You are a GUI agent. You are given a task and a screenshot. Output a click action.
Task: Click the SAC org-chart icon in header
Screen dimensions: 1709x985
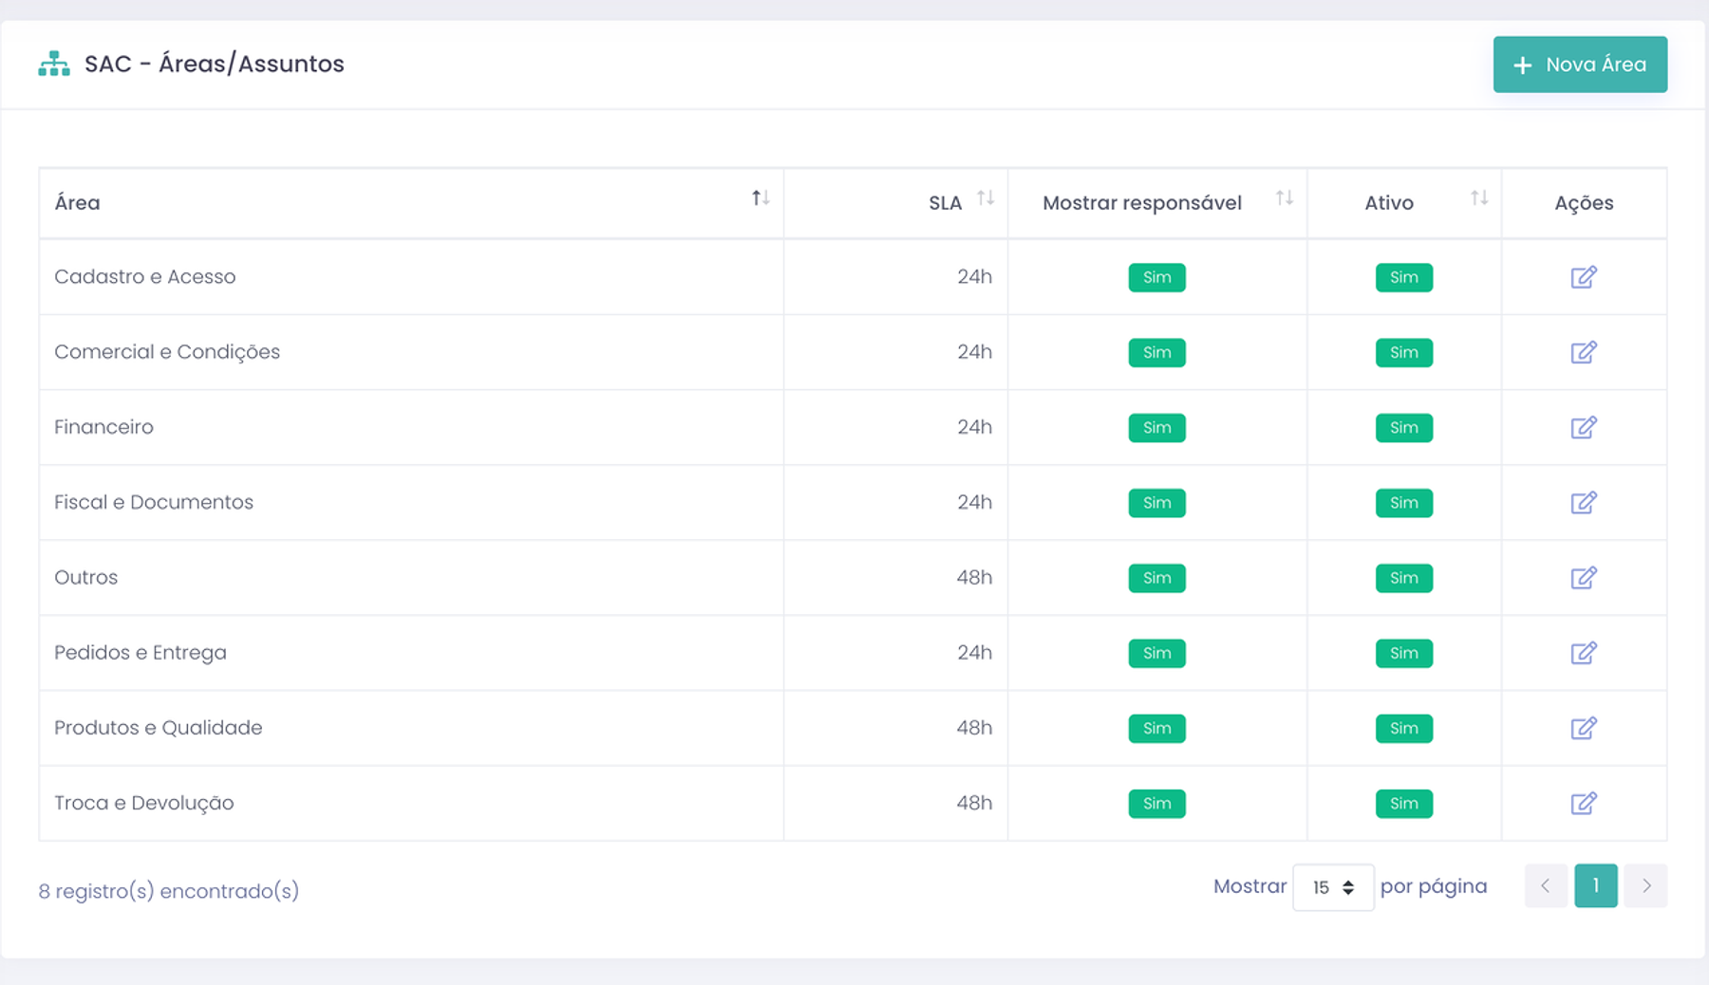click(x=54, y=64)
